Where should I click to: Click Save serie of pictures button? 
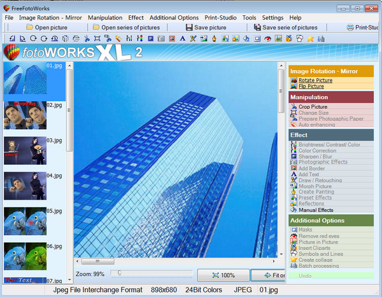tap(285, 27)
